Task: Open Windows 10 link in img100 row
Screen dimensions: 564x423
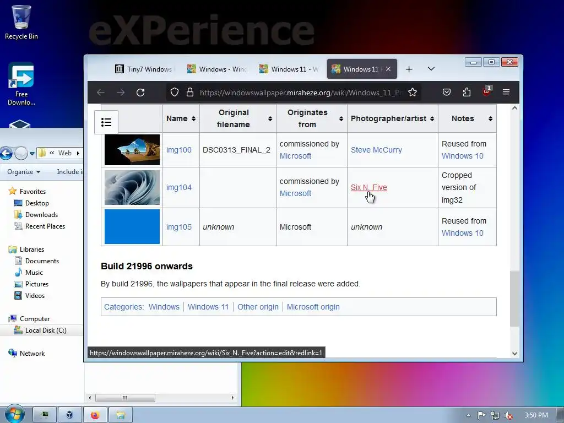Action: coord(463,156)
